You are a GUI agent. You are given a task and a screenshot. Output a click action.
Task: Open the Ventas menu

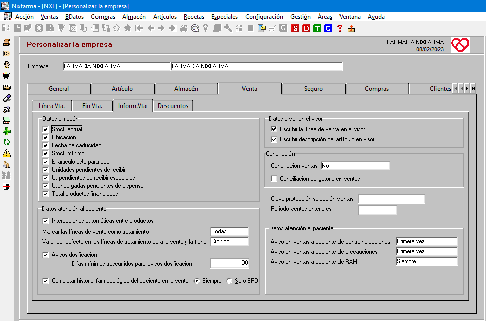[x=50, y=17]
